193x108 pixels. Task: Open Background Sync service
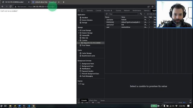(x=88, y=66)
